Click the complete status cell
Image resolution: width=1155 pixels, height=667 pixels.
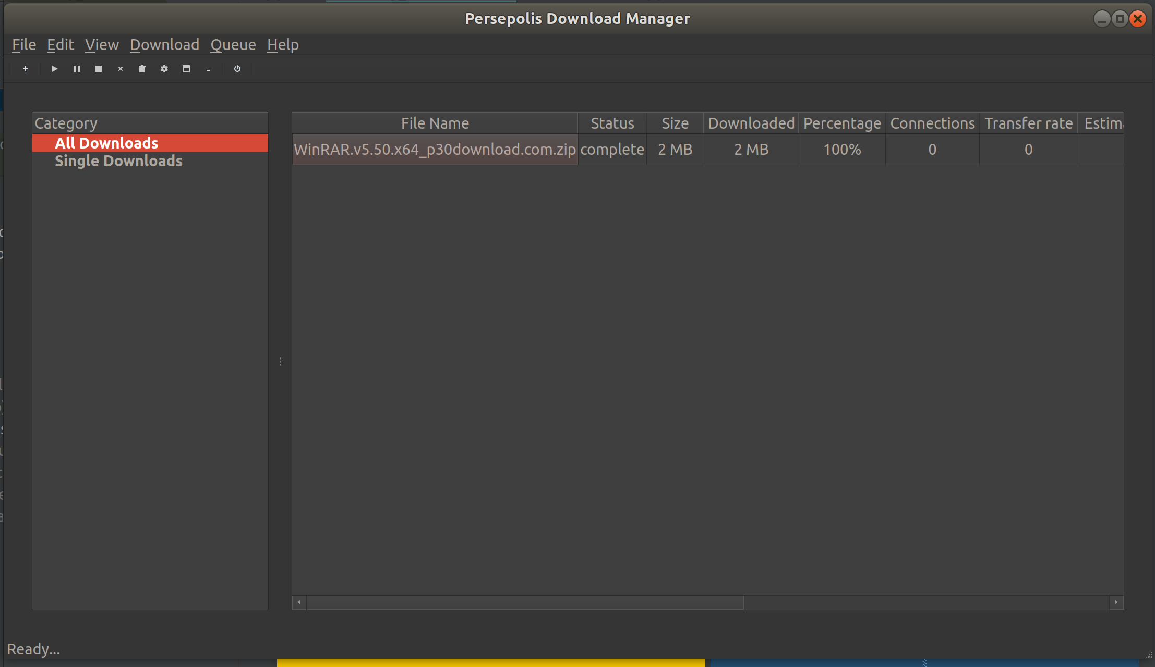612,150
